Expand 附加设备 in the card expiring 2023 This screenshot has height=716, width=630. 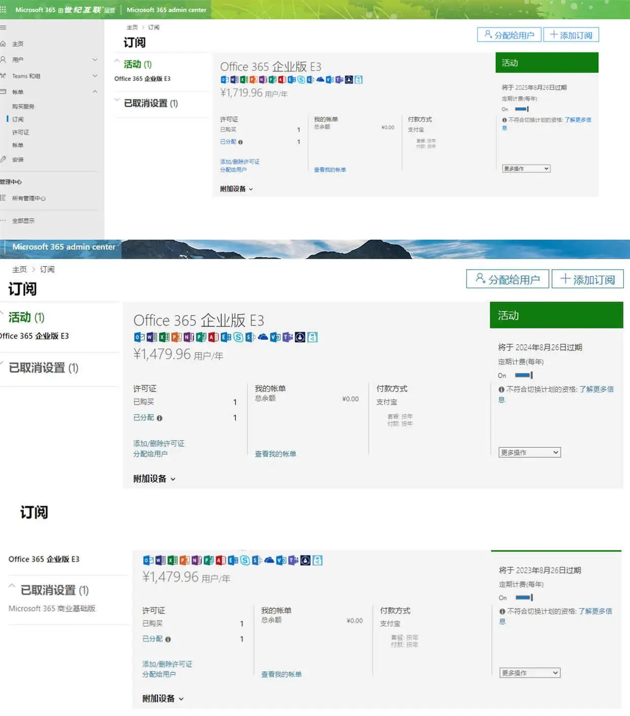pyautogui.click(x=163, y=698)
